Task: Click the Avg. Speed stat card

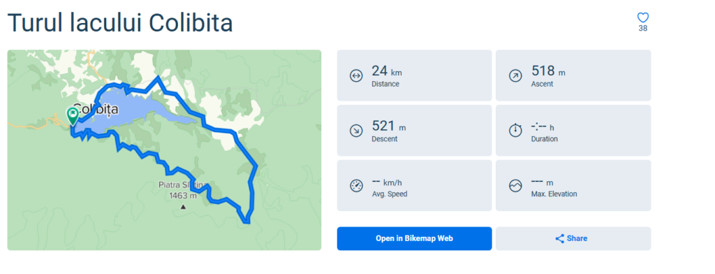Action: point(415,185)
